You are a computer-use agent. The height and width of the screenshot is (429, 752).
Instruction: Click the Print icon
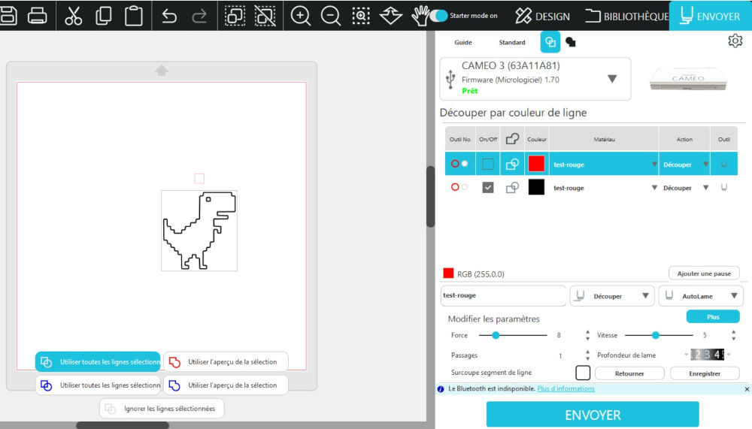point(37,16)
